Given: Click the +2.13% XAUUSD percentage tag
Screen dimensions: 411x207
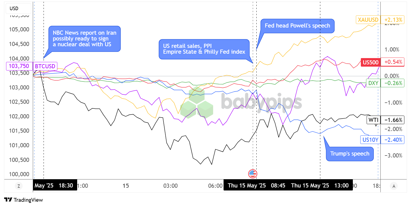Looking at the screenshot, I should click(x=392, y=20).
